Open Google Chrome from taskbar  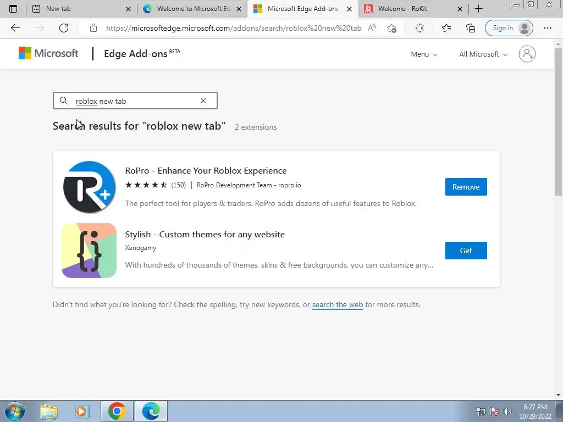click(117, 411)
